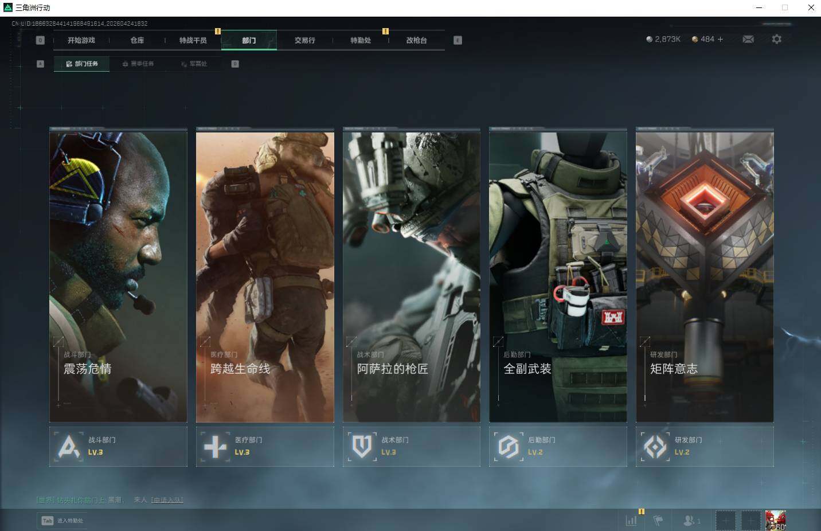
Task: Click the 医疗部门 LV.3 button
Action: [265, 446]
